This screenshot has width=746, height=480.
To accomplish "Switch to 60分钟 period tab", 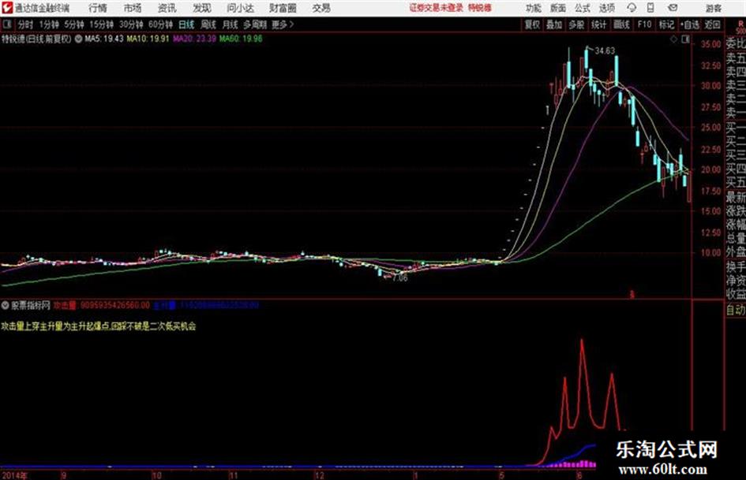I will [x=161, y=24].
